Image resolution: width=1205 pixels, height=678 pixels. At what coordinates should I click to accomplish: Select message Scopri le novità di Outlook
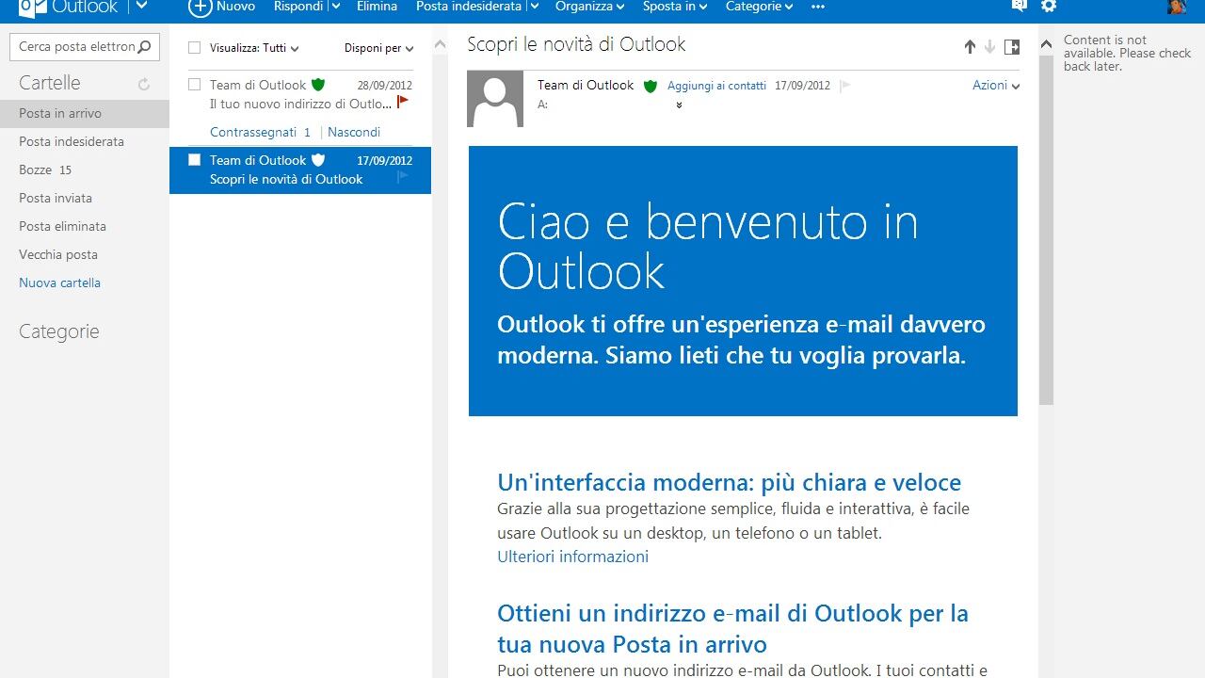300,170
